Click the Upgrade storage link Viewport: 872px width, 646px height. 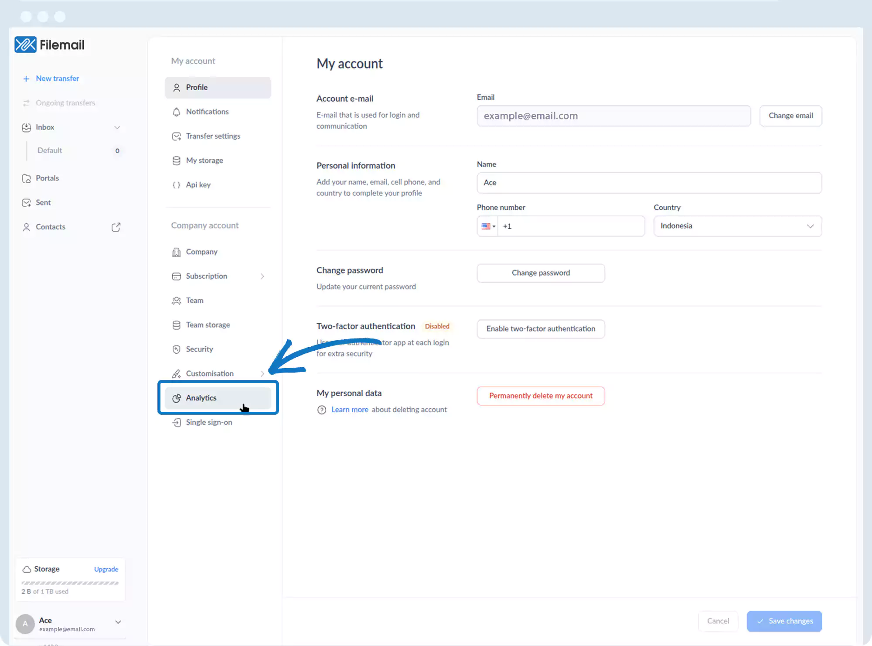(x=106, y=569)
